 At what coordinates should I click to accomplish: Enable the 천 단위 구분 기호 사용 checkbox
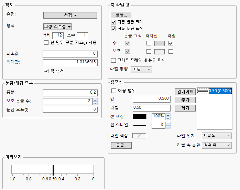click(46, 42)
